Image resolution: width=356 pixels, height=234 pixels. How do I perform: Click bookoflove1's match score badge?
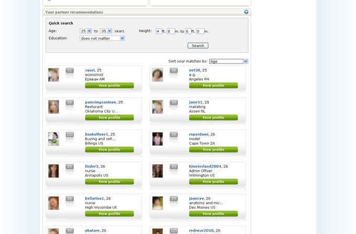coord(70,135)
